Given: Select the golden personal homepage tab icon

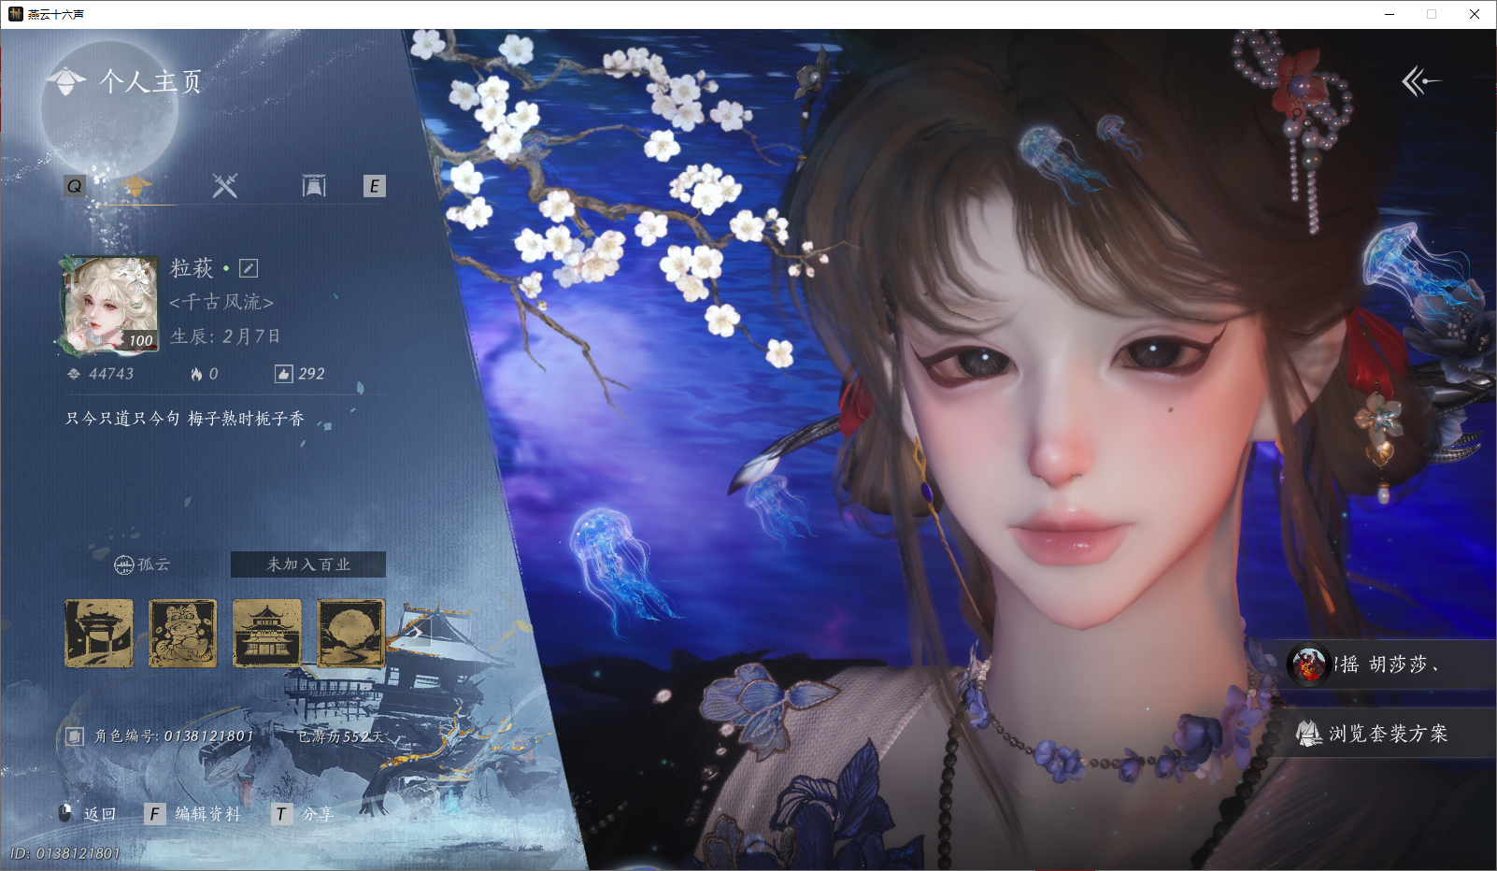Looking at the screenshot, I should click(x=136, y=185).
